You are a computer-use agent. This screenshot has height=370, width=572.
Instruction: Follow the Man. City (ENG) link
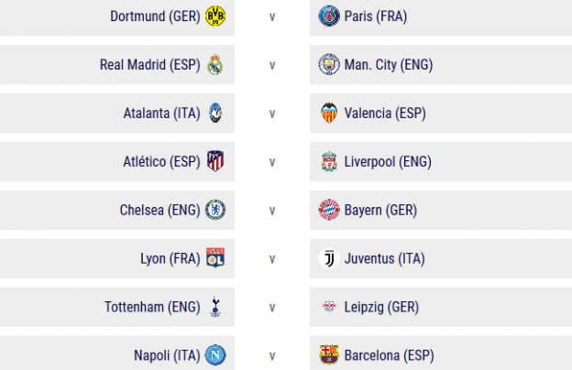389,65
